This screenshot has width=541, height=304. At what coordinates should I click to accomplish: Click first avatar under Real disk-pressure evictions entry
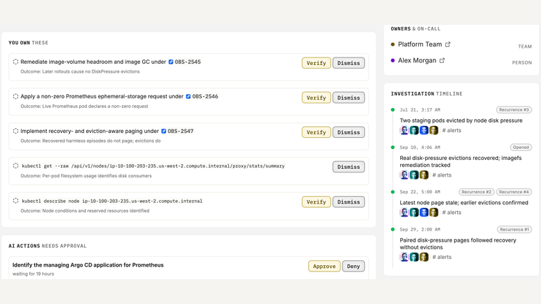[404, 175]
